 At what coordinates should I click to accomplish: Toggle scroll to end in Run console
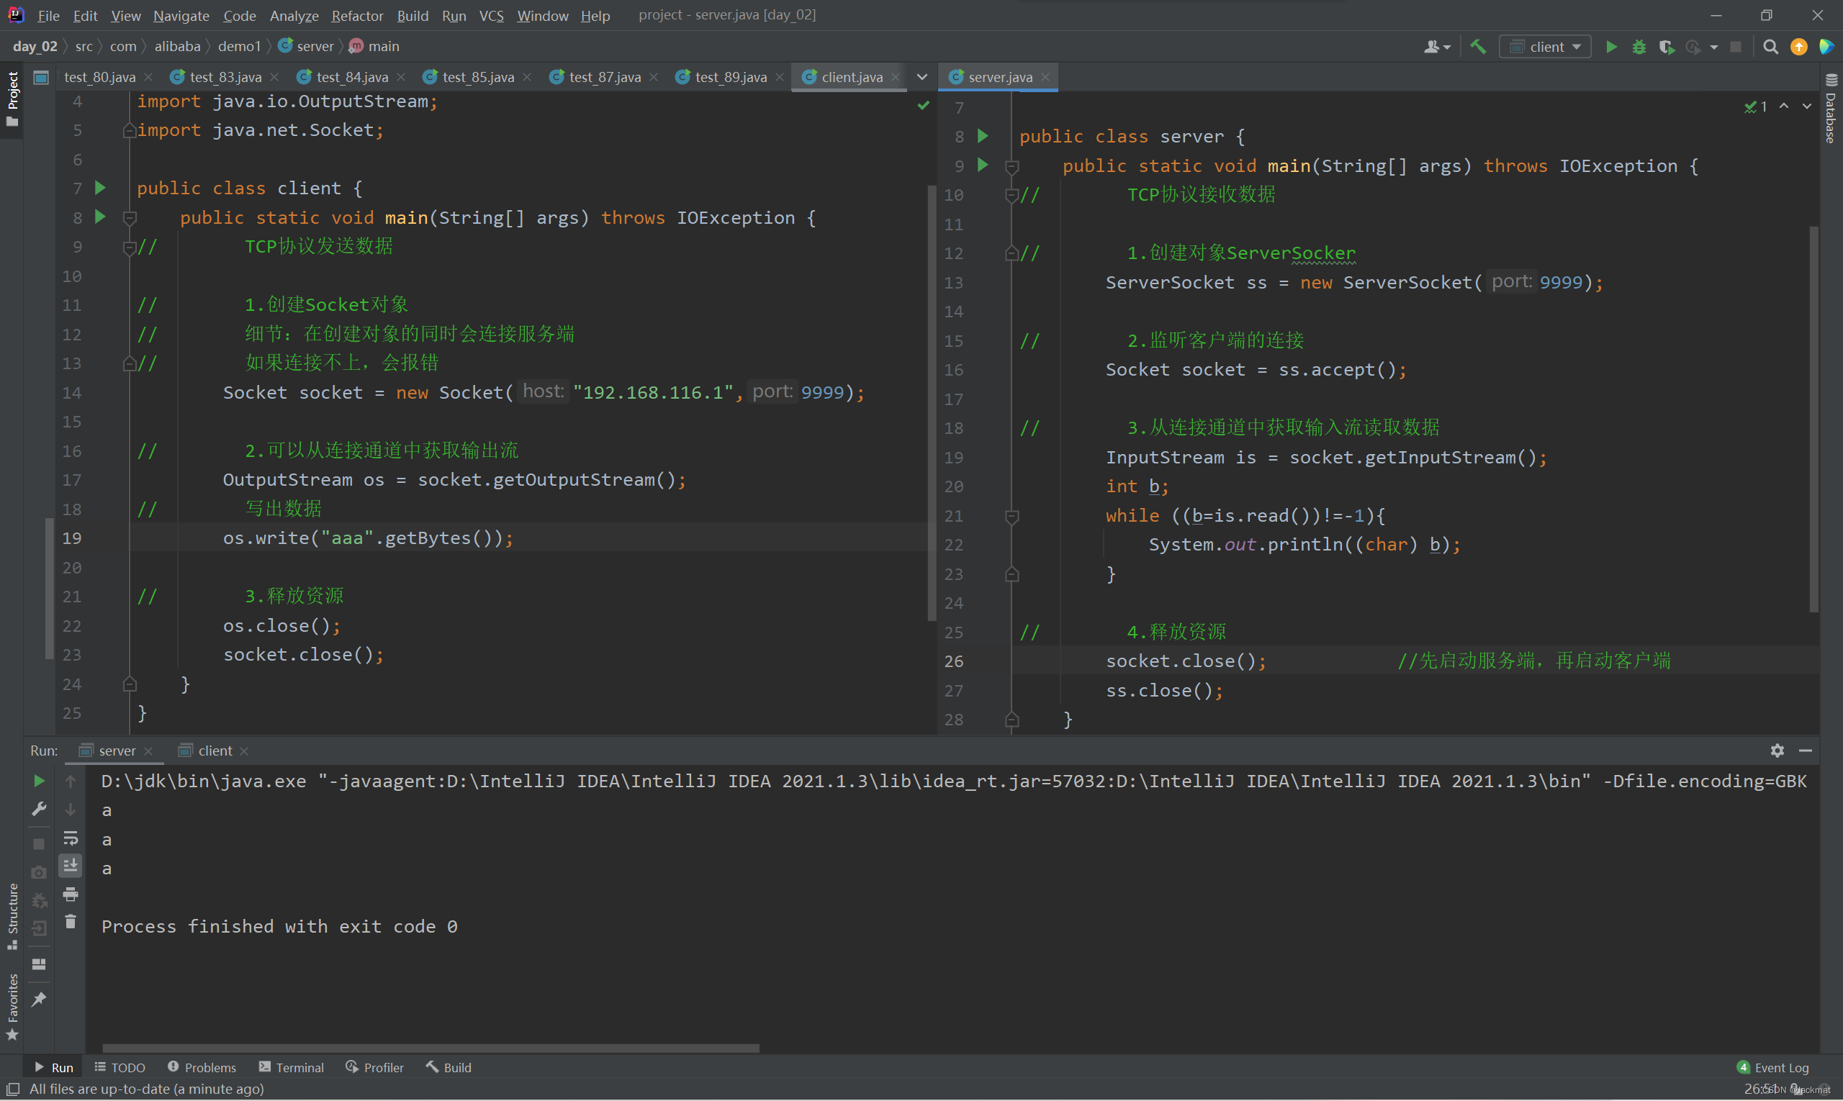[x=71, y=865]
